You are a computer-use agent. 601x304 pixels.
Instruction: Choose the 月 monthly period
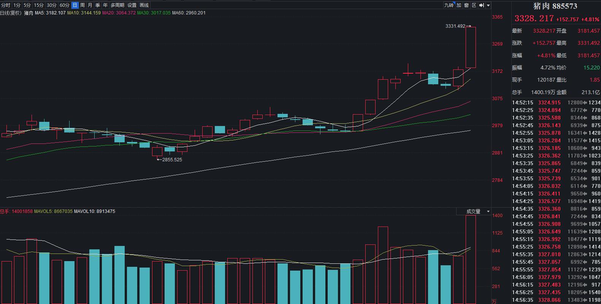click(90, 5)
